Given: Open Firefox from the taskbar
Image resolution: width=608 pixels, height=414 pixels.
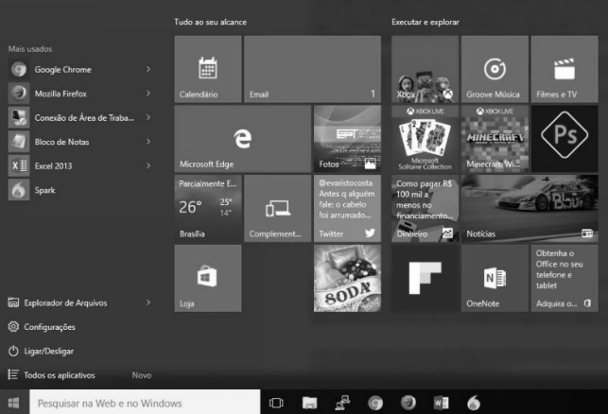Looking at the screenshot, I should point(408,403).
